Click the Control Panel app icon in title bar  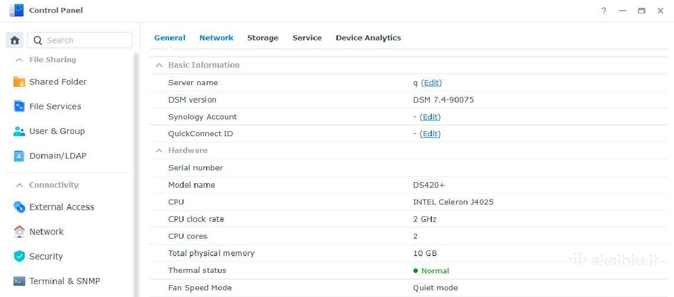click(17, 10)
